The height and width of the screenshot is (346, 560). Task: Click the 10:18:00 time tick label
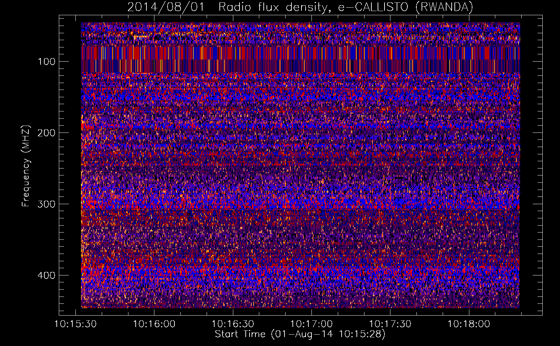469,324
